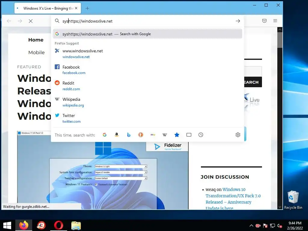Search history via the clock icon
This screenshot has width=308, height=231.
click(201, 135)
